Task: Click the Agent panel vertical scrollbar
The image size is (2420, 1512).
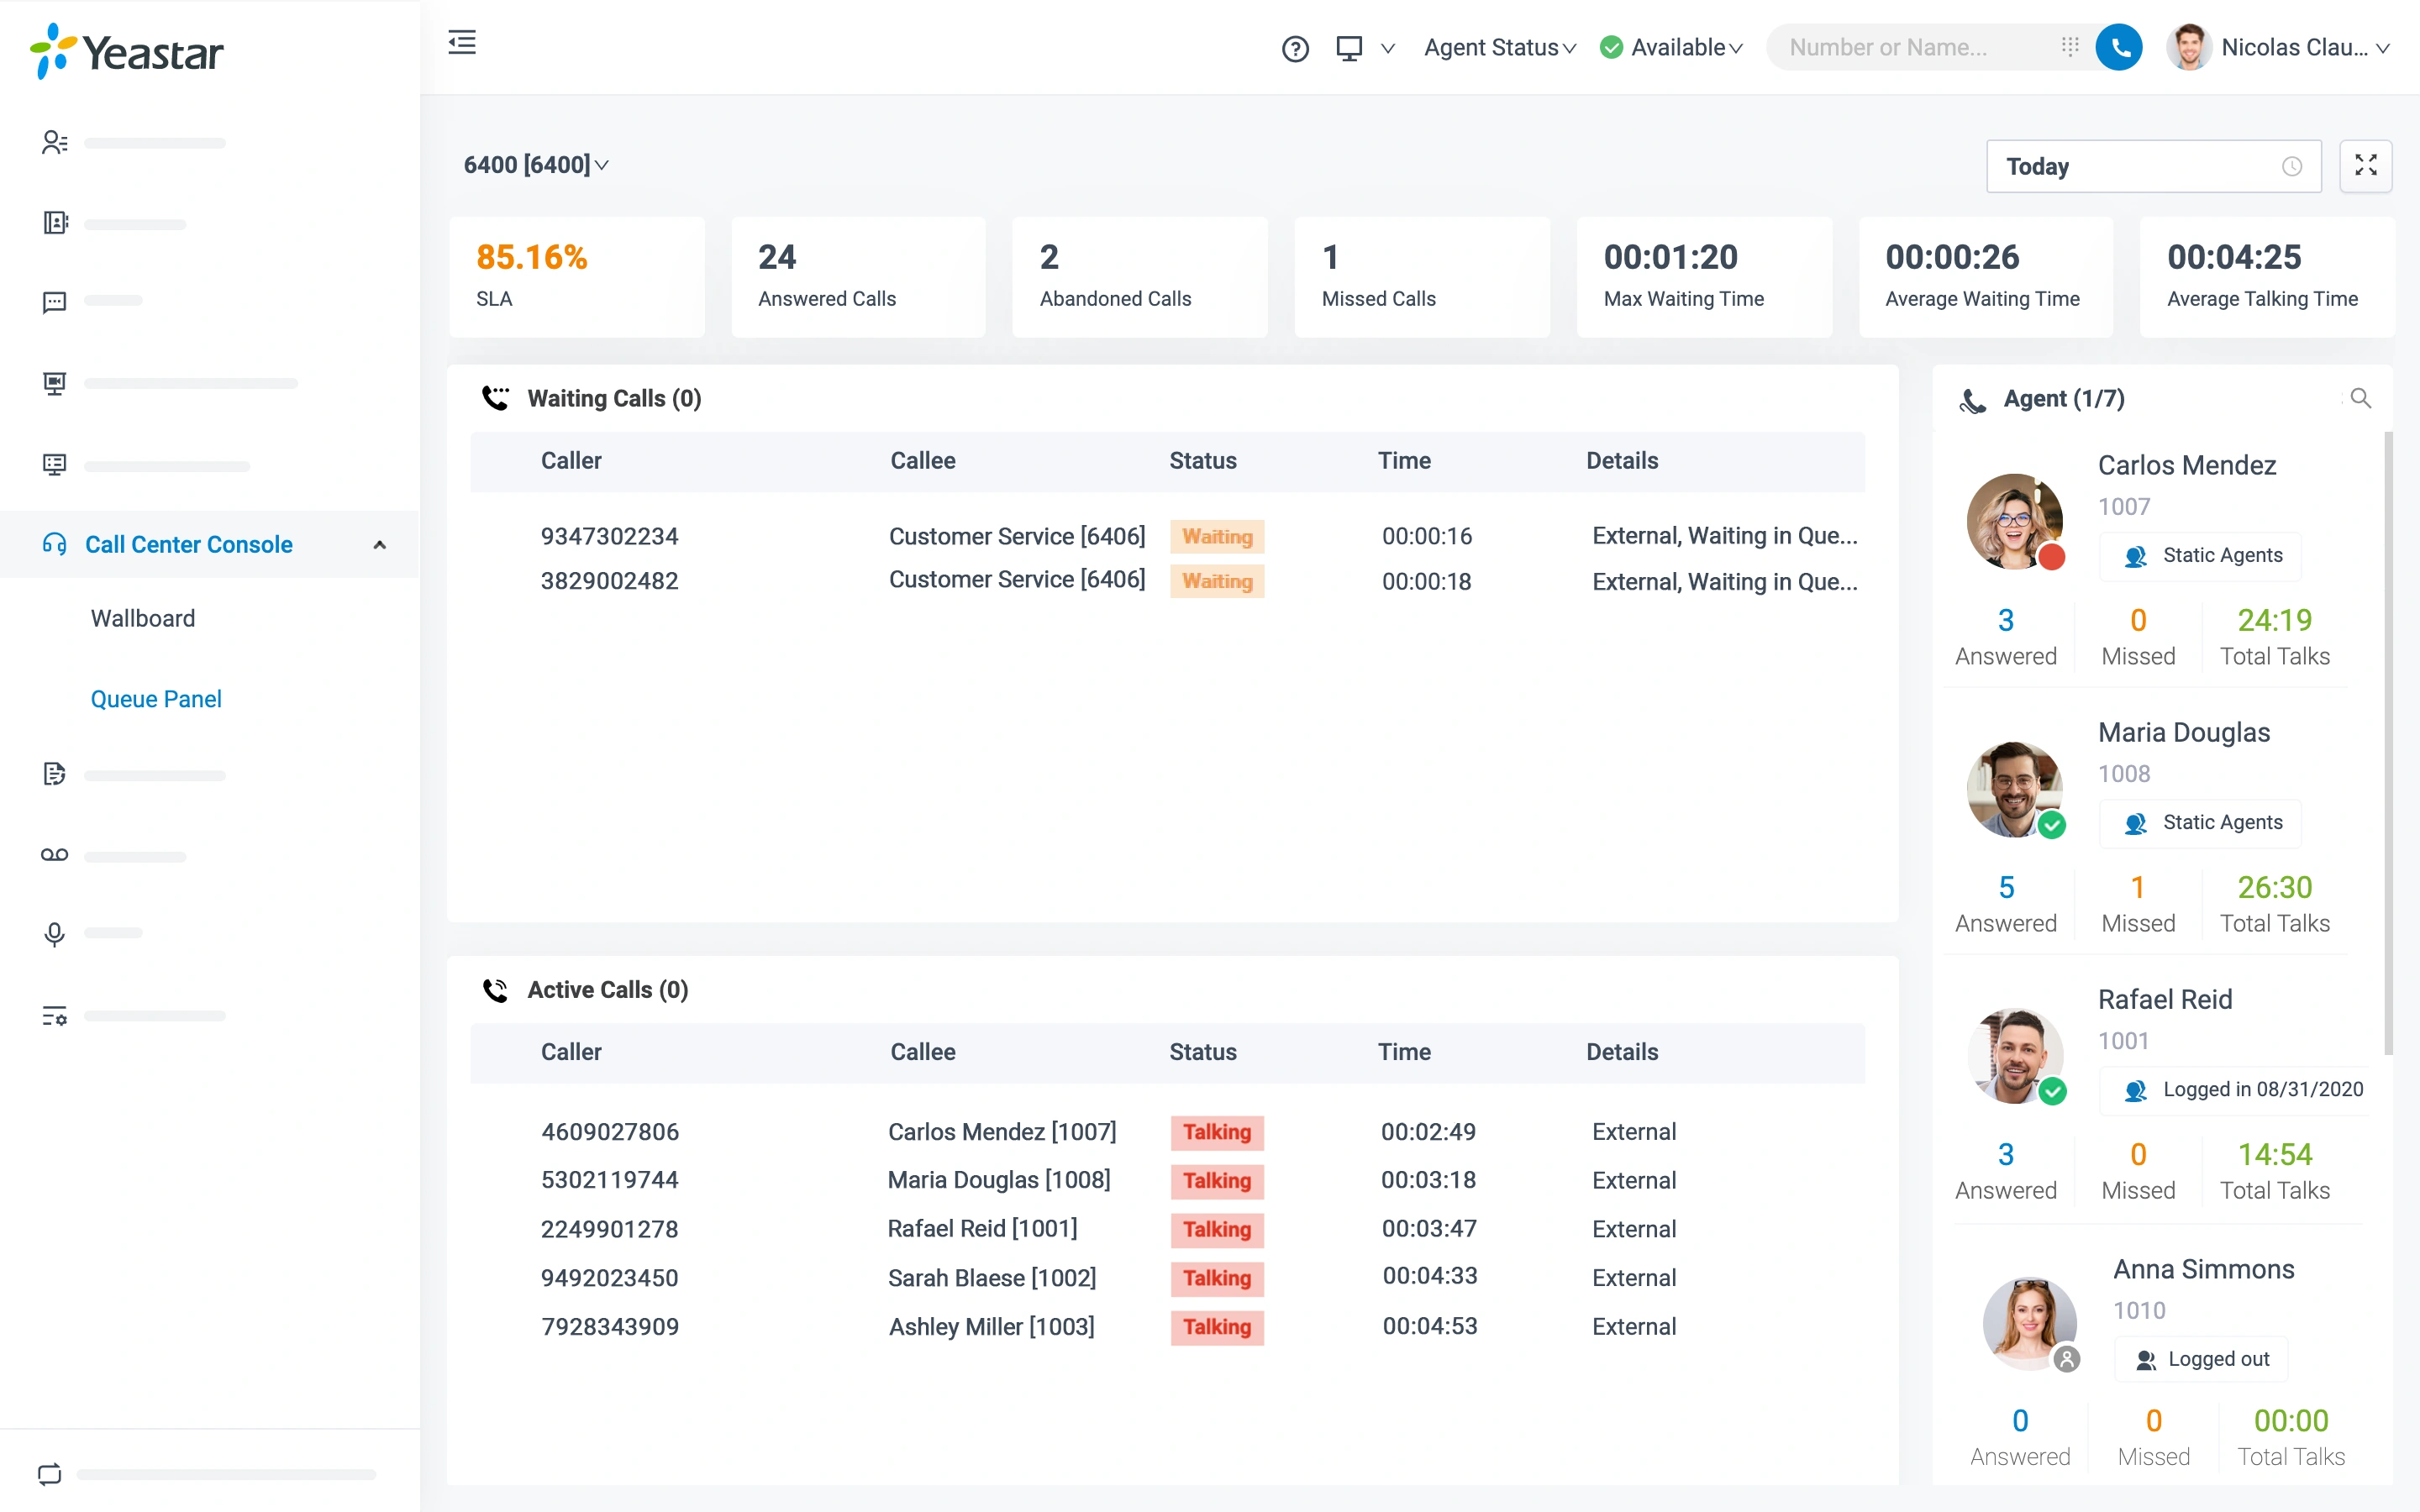Action: [x=2389, y=743]
